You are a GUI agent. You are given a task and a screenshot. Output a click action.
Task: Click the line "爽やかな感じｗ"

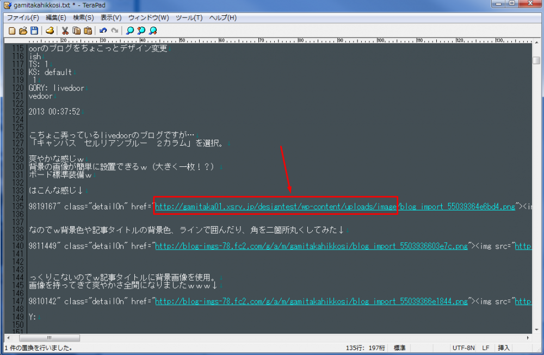56,159
